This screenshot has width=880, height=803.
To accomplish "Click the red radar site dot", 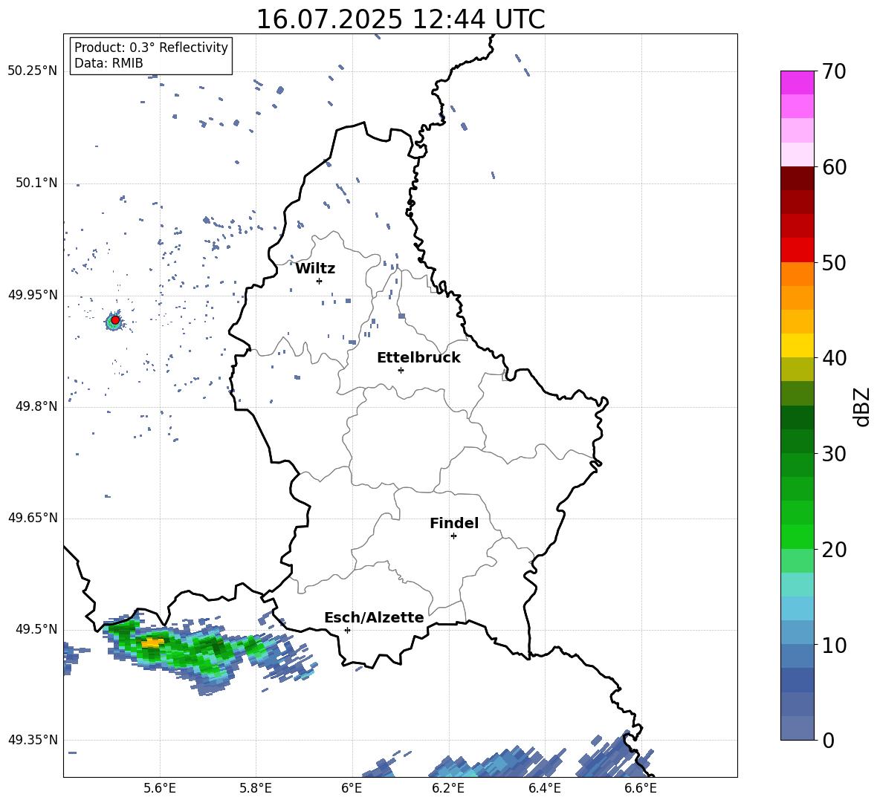I will tap(115, 320).
